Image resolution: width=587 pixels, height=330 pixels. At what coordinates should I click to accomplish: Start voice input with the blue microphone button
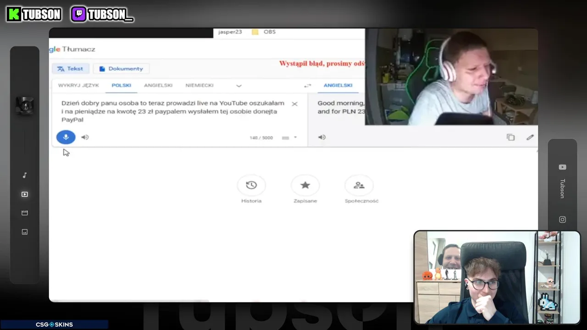pyautogui.click(x=66, y=137)
